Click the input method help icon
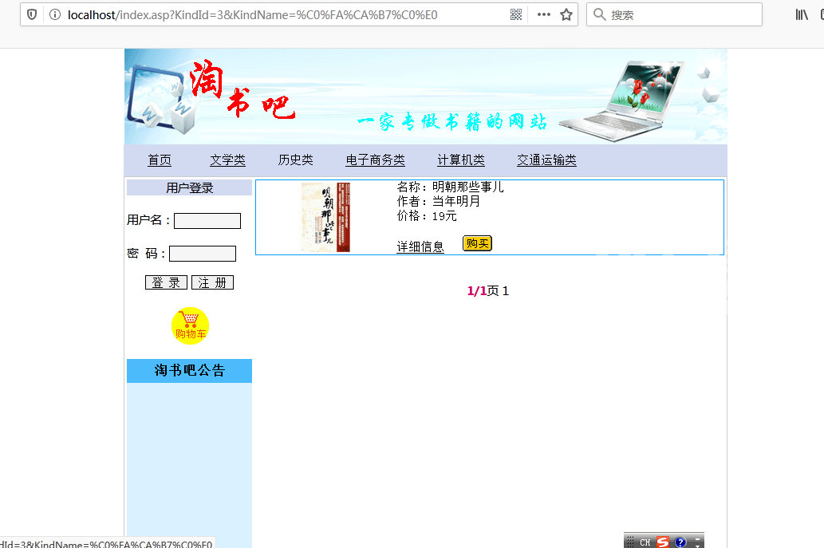This screenshot has width=824, height=548. [680, 542]
